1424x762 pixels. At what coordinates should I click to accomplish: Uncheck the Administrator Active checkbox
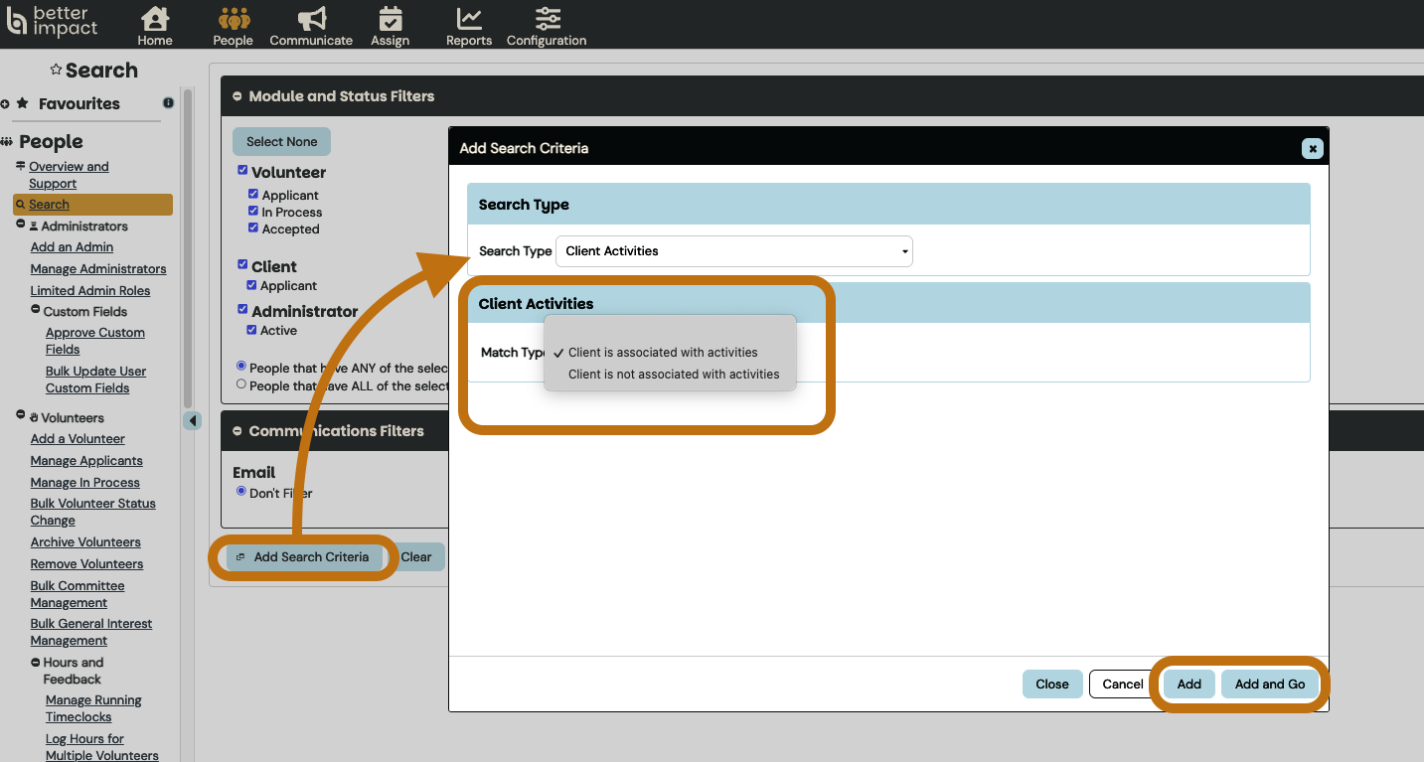point(252,330)
